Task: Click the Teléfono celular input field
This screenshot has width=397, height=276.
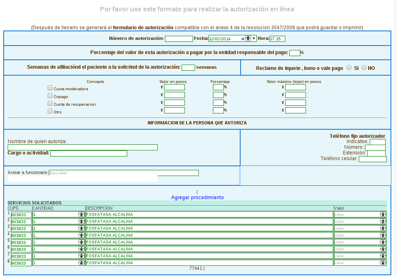Action: coord(373,159)
